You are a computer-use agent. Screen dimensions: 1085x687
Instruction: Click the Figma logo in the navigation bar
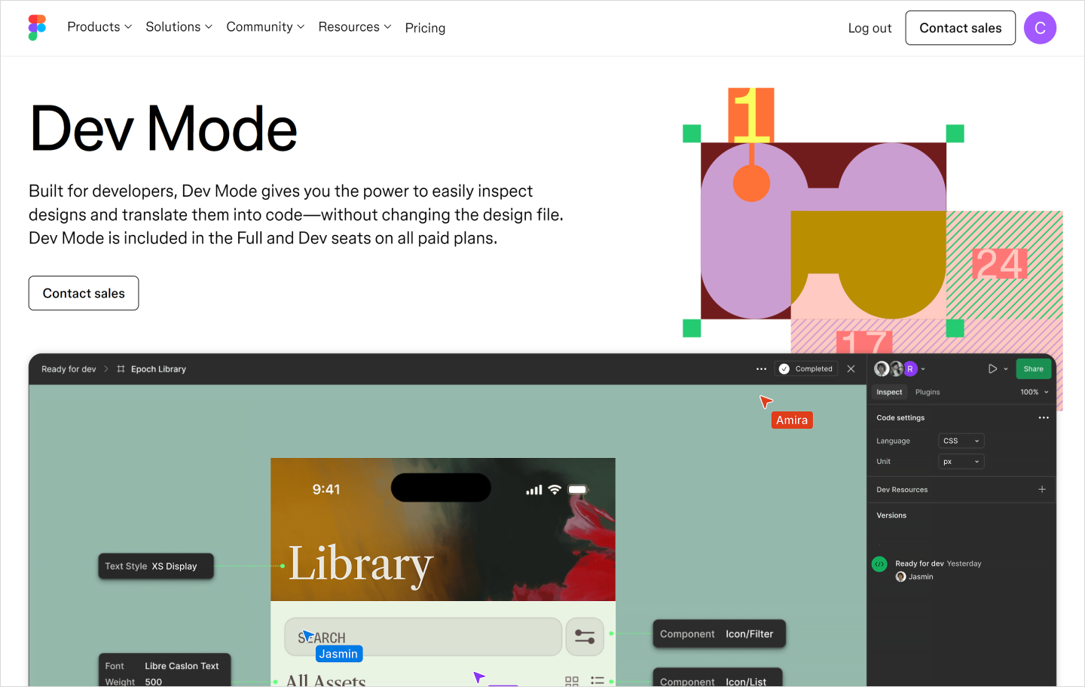(36, 27)
